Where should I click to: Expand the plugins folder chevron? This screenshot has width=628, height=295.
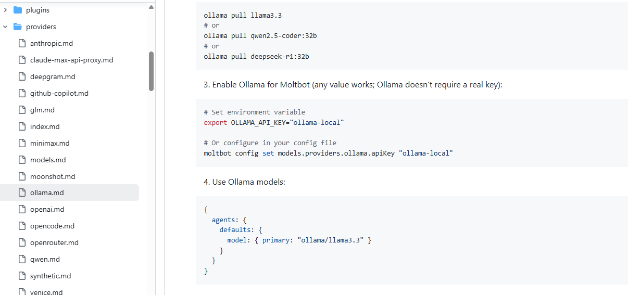pos(5,10)
